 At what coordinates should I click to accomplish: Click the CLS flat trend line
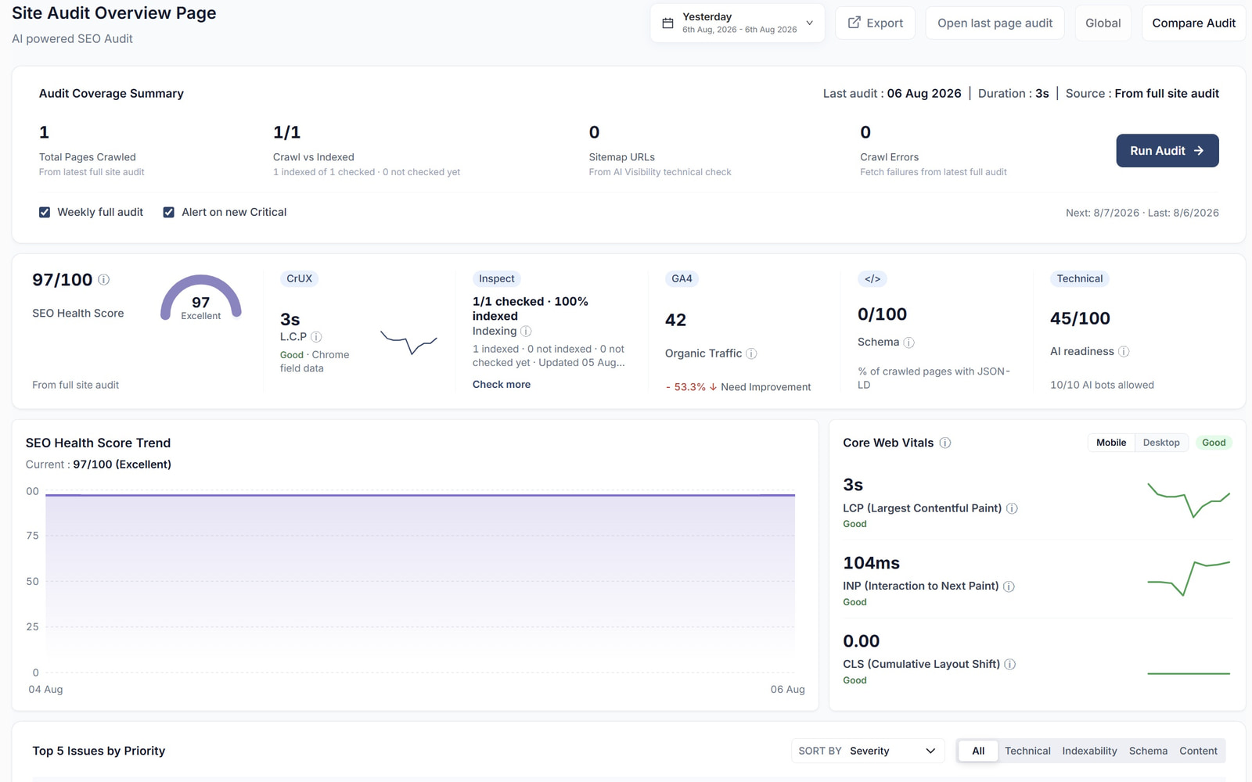pyautogui.click(x=1189, y=673)
